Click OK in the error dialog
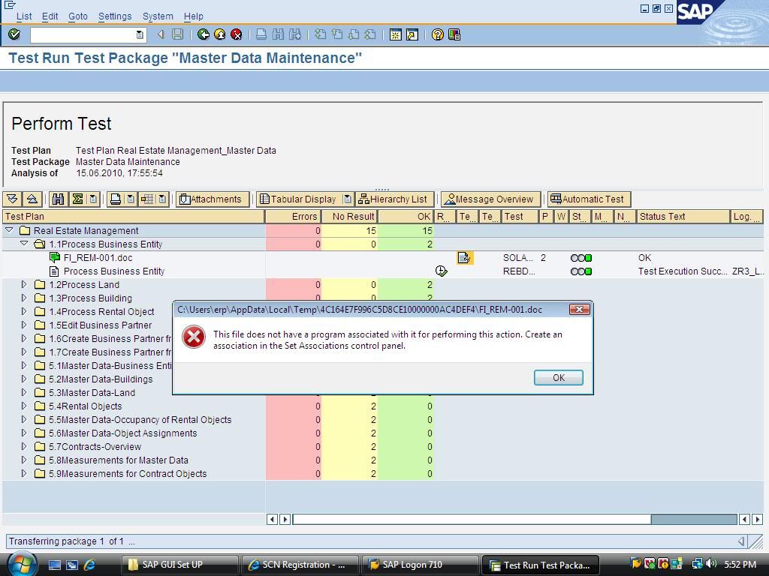This screenshot has height=576, width=769. click(x=559, y=378)
